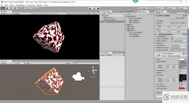Open the Free Aspect dropdown
The image size is (189, 103).
tap(21, 14)
